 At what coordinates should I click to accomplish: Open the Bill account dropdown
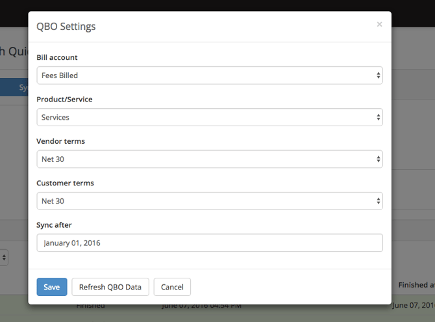[x=210, y=75]
